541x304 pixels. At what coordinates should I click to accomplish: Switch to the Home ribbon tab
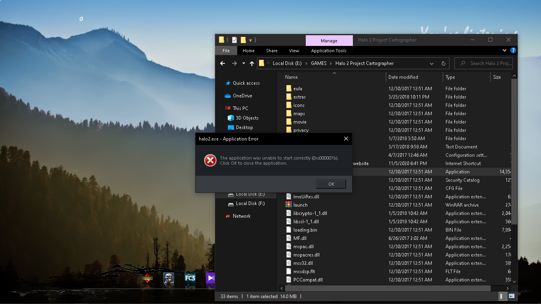pos(249,51)
